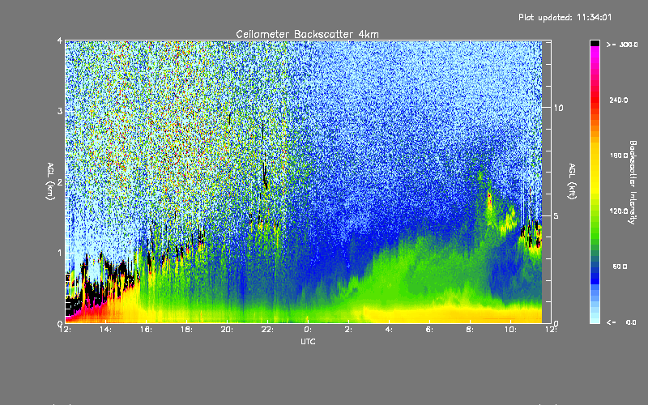Click the 'Plot updated: 11:34:01' timestamp
648x405 pixels.
pos(565,17)
